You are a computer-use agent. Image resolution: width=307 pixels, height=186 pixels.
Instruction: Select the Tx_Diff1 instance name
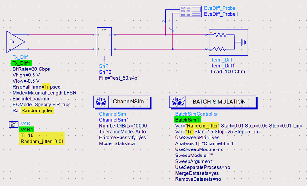tap(21, 63)
